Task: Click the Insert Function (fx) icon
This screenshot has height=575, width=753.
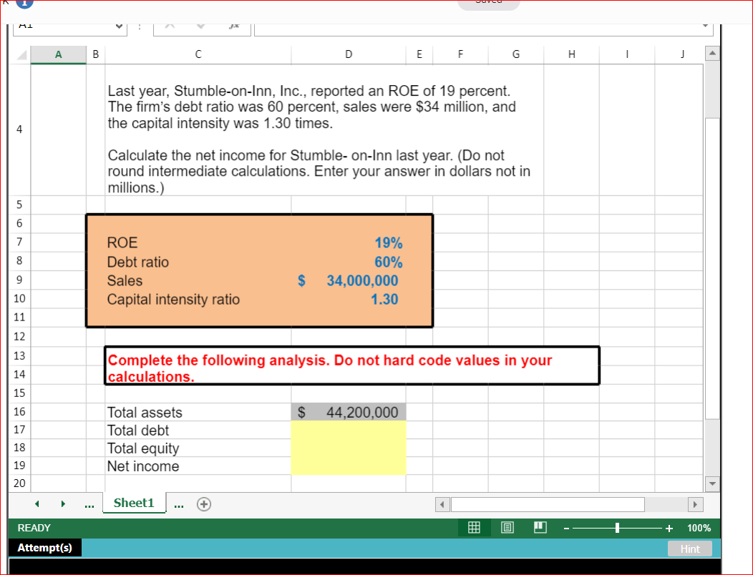Action: coord(233,28)
